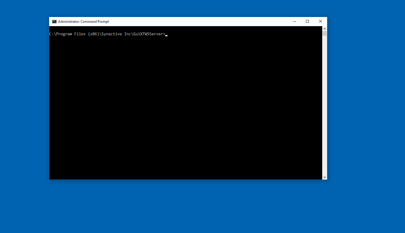Open the Command Prompt system menu icon
Image resolution: width=405 pixels, height=233 pixels.
tap(54, 22)
